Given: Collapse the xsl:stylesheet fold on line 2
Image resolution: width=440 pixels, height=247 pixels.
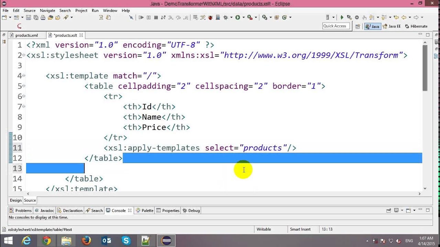Looking at the screenshot, I should (x=24, y=55).
